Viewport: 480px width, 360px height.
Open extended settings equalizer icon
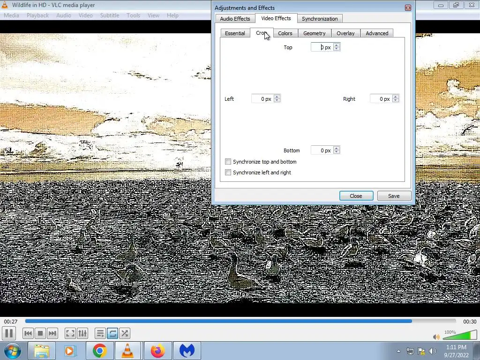(82, 333)
